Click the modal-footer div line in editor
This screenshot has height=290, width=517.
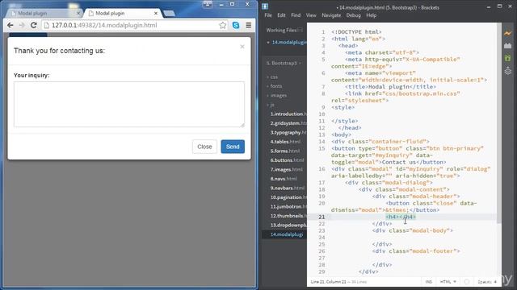(x=416, y=251)
